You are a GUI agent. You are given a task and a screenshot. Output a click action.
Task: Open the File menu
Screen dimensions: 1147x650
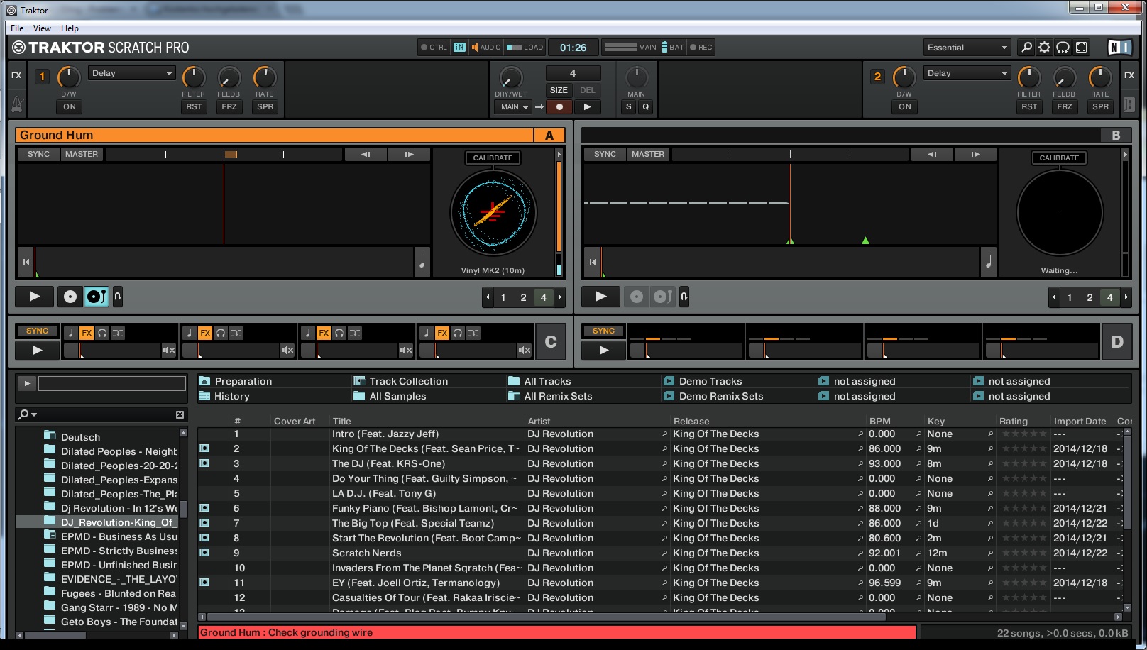point(17,28)
